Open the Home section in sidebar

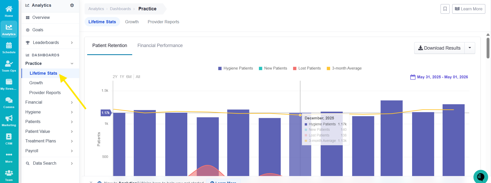9,11
